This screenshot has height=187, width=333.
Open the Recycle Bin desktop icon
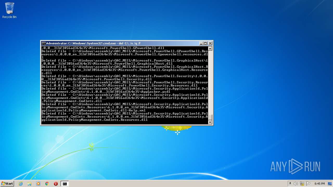point(9,10)
